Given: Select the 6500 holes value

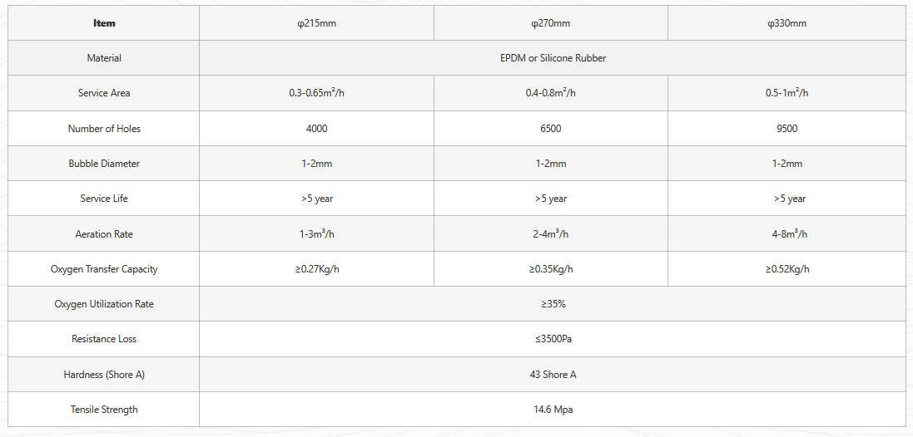Looking at the screenshot, I should click(551, 129).
